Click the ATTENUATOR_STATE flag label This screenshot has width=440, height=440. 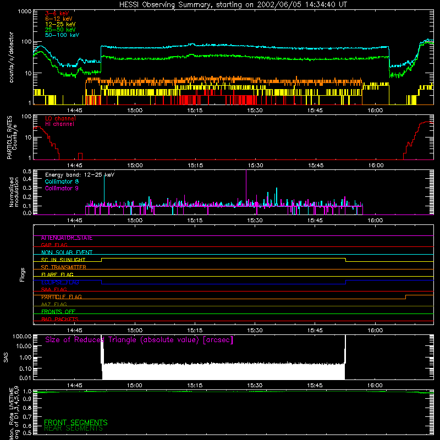[67, 238]
